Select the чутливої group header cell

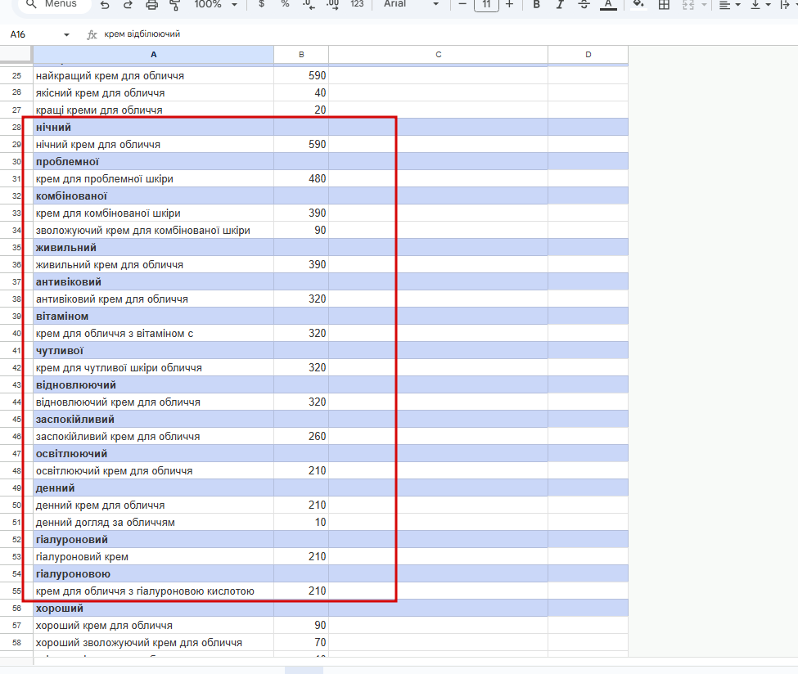153,351
